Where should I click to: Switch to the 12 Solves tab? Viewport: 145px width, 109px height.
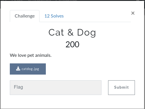click(x=54, y=16)
